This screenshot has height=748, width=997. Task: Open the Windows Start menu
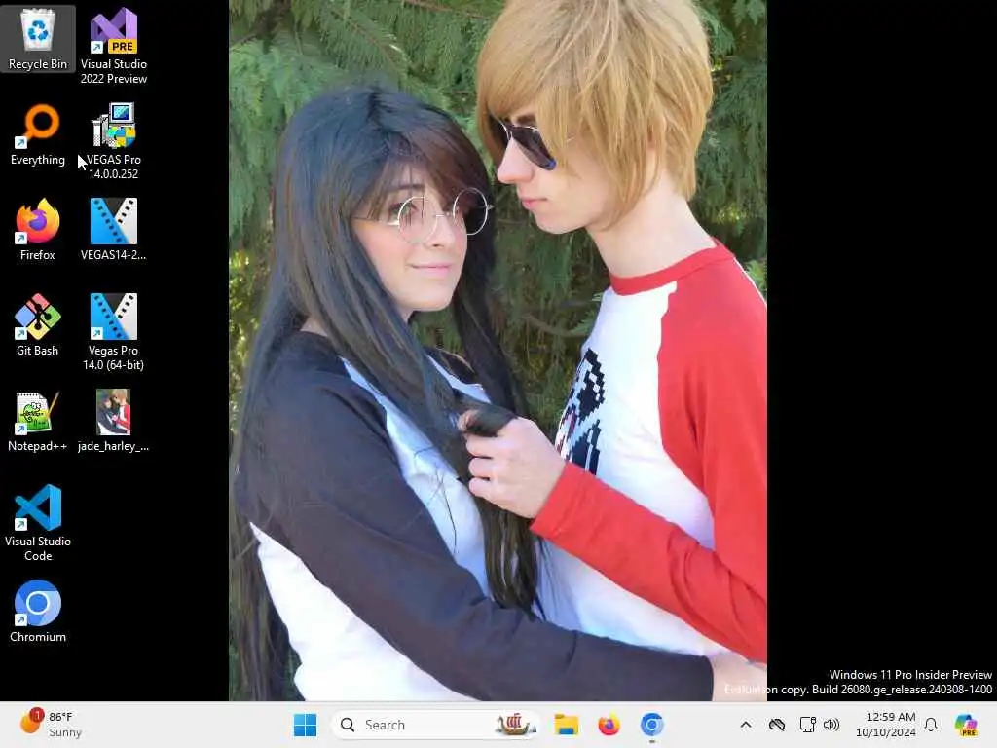[305, 725]
